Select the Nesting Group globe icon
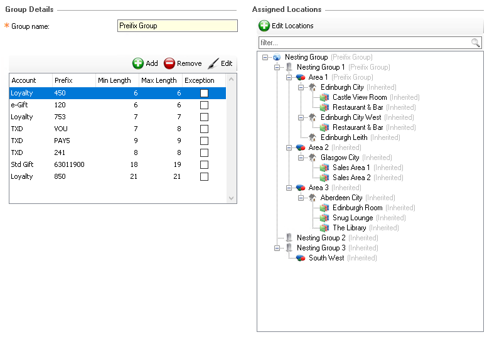 coord(277,57)
